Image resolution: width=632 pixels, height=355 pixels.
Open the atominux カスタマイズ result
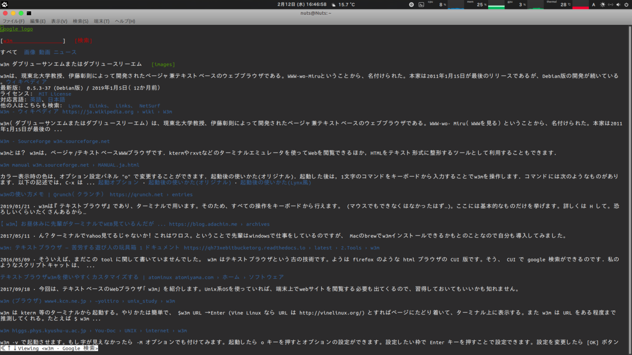click(142, 277)
